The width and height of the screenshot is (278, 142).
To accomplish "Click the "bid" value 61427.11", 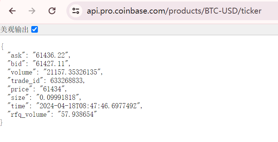I will click(51, 64).
